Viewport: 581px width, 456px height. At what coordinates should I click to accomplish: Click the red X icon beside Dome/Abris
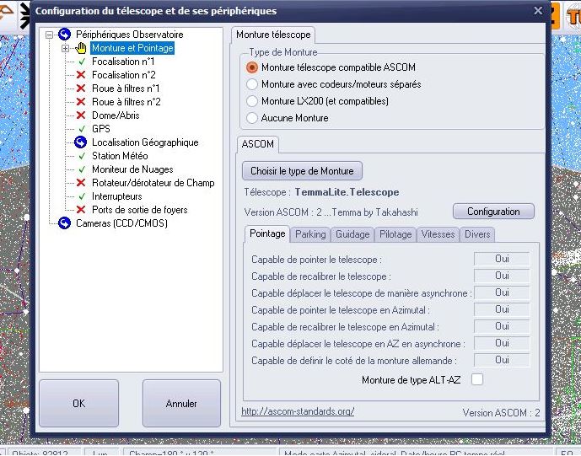pos(81,115)
